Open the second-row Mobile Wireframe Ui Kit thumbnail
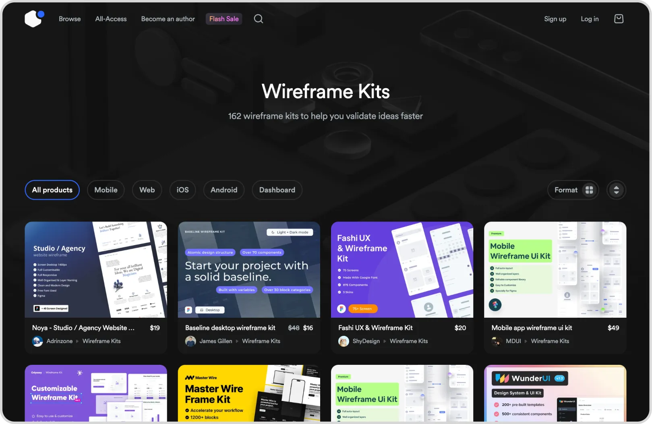 point(402,393)
